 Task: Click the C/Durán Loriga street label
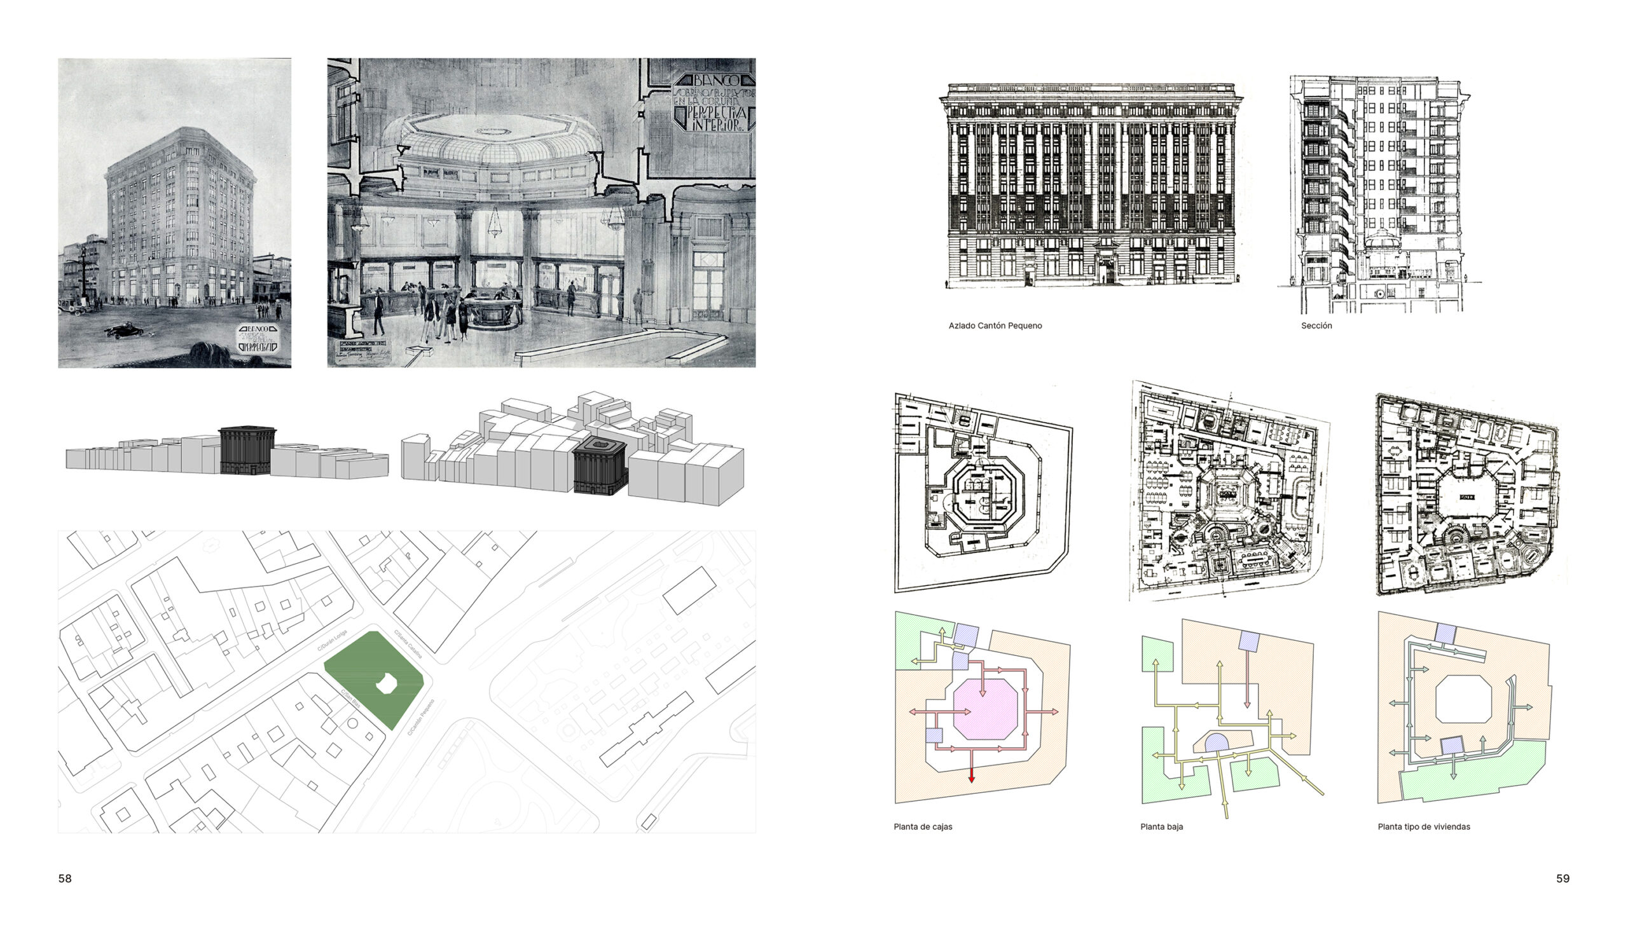[333, 641]
